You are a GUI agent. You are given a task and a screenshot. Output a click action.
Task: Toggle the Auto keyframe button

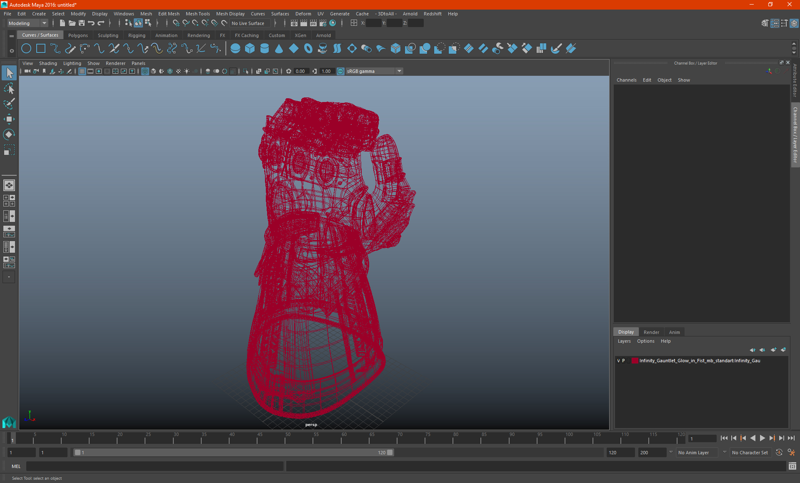tap(779, 453)
